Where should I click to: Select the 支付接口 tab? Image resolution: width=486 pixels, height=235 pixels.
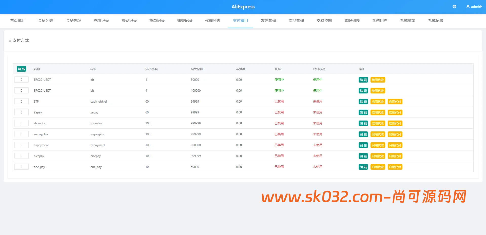click(241, 21)
